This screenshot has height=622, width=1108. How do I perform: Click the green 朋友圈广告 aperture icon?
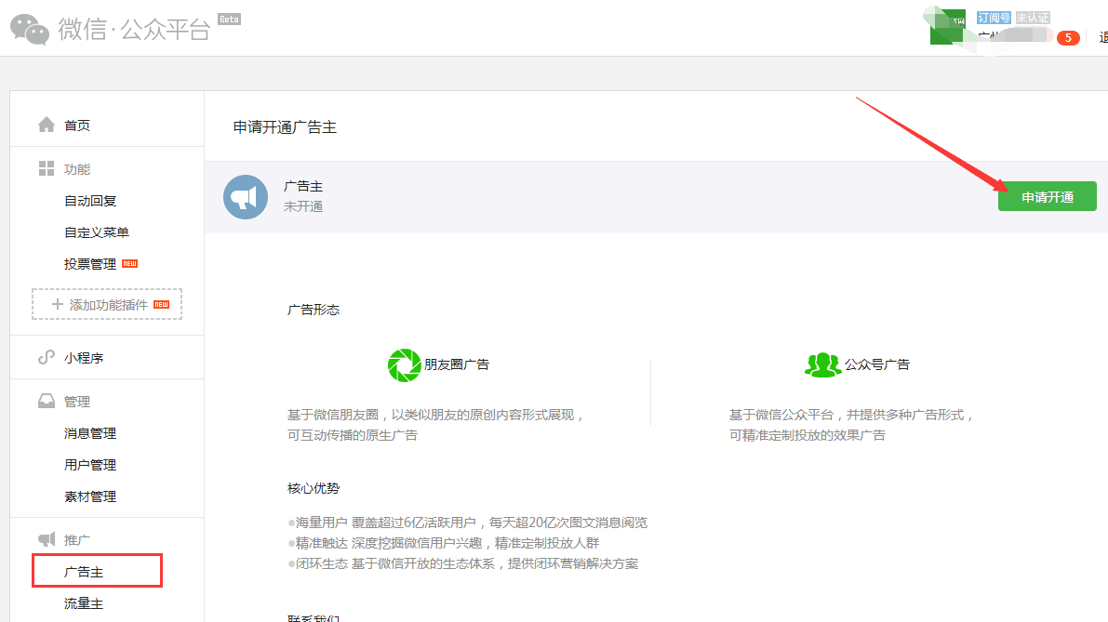(405, 364)
